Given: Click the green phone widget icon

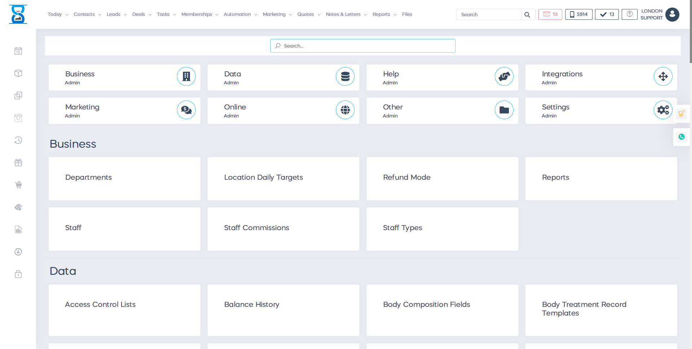Looking at the screenshot, I should click(681, 137).
